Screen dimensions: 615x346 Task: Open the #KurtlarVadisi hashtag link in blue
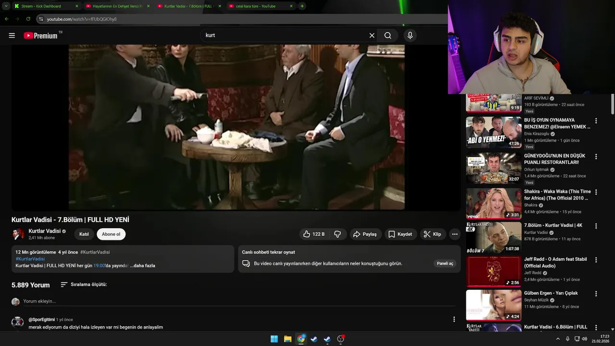(x=30, y=259)
